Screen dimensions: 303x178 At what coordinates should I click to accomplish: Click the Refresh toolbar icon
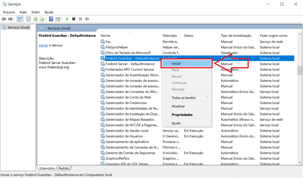(36, 19)
